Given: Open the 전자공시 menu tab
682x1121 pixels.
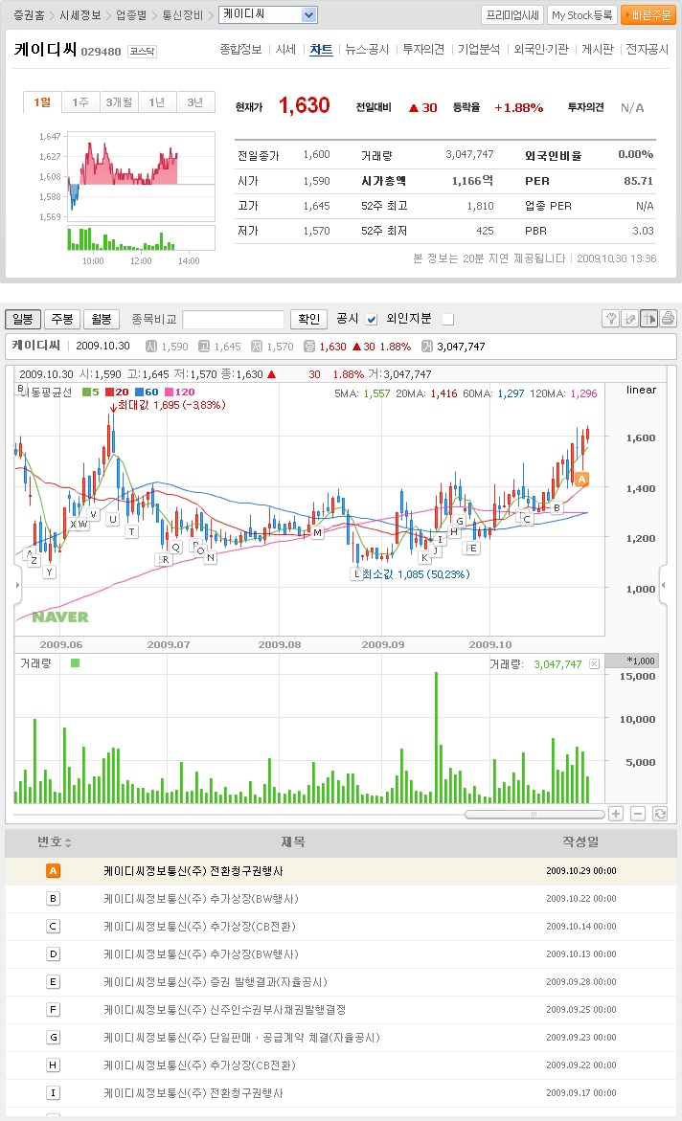Looking at the screenshot, I should point(647,50).
